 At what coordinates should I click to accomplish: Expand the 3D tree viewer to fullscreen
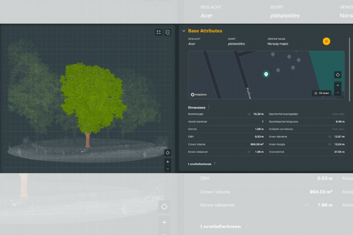[159, 32]
